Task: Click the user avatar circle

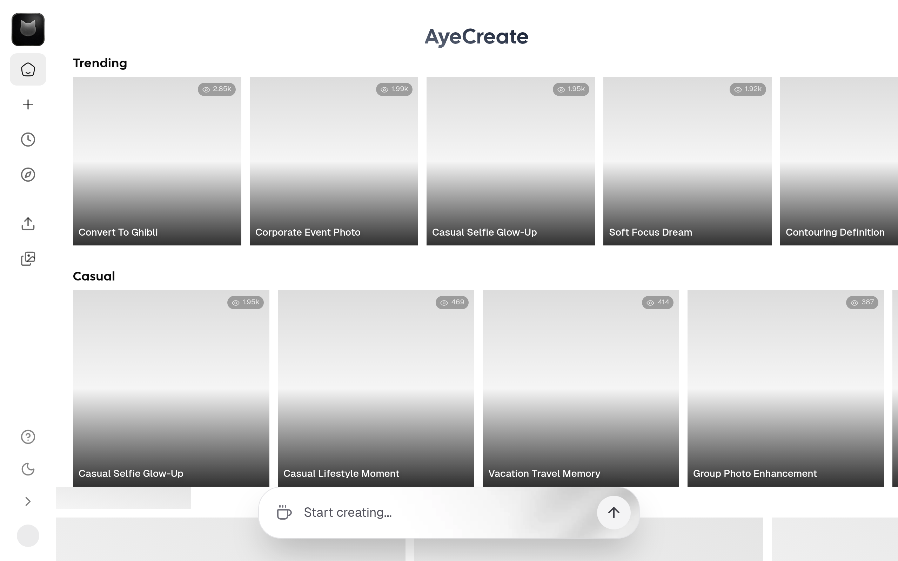Action: (x=28, y=535)
